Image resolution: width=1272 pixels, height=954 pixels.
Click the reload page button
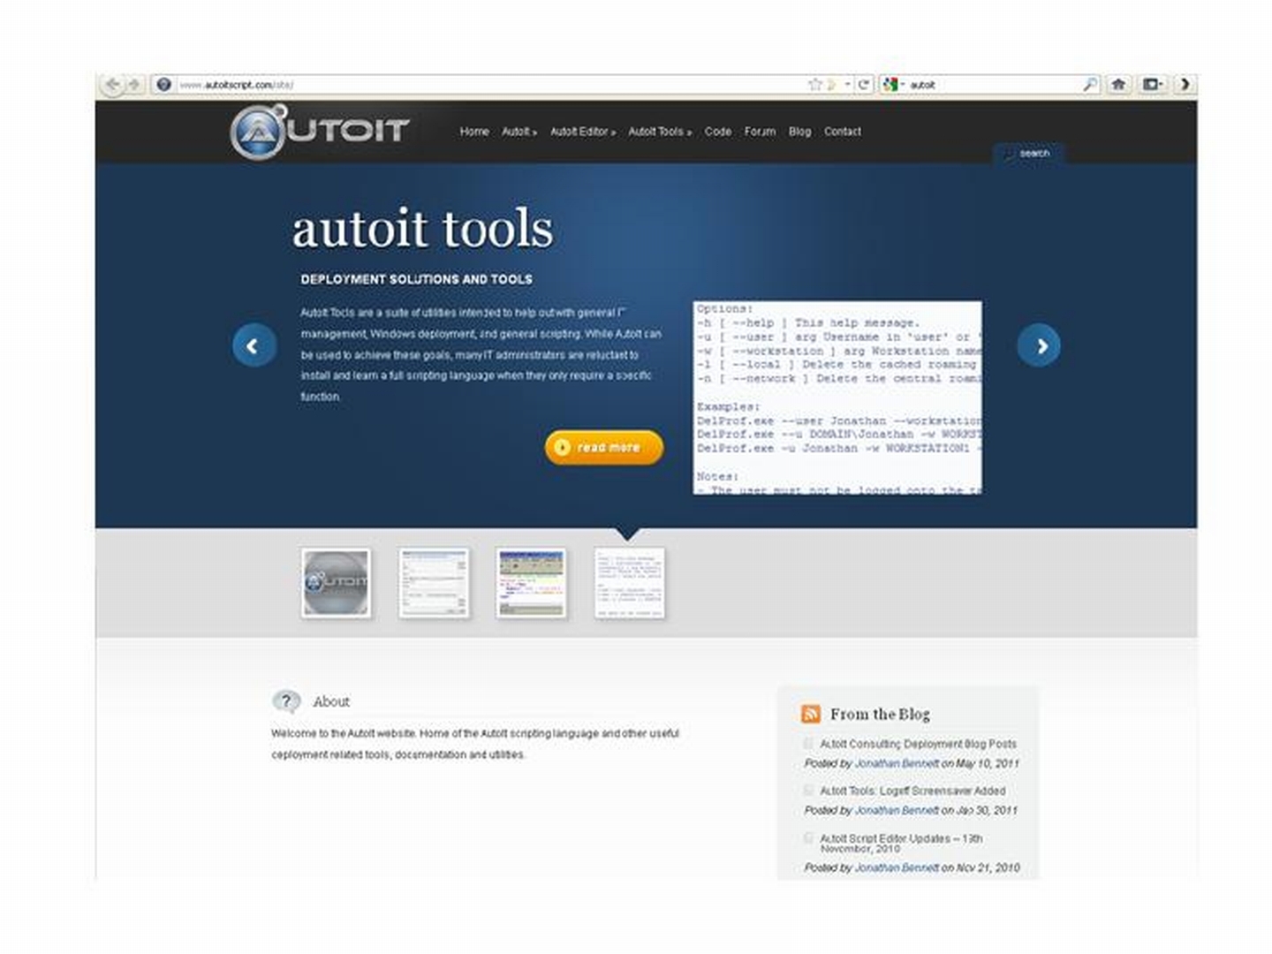pos(864,85)
